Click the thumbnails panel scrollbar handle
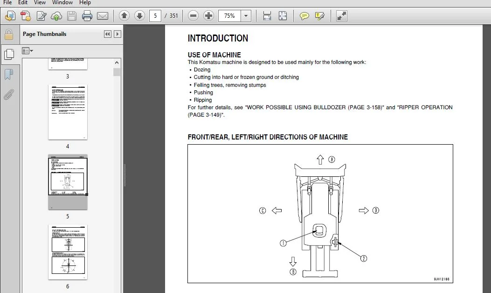This screenshot has width=491, height=293. coord(117,72)
